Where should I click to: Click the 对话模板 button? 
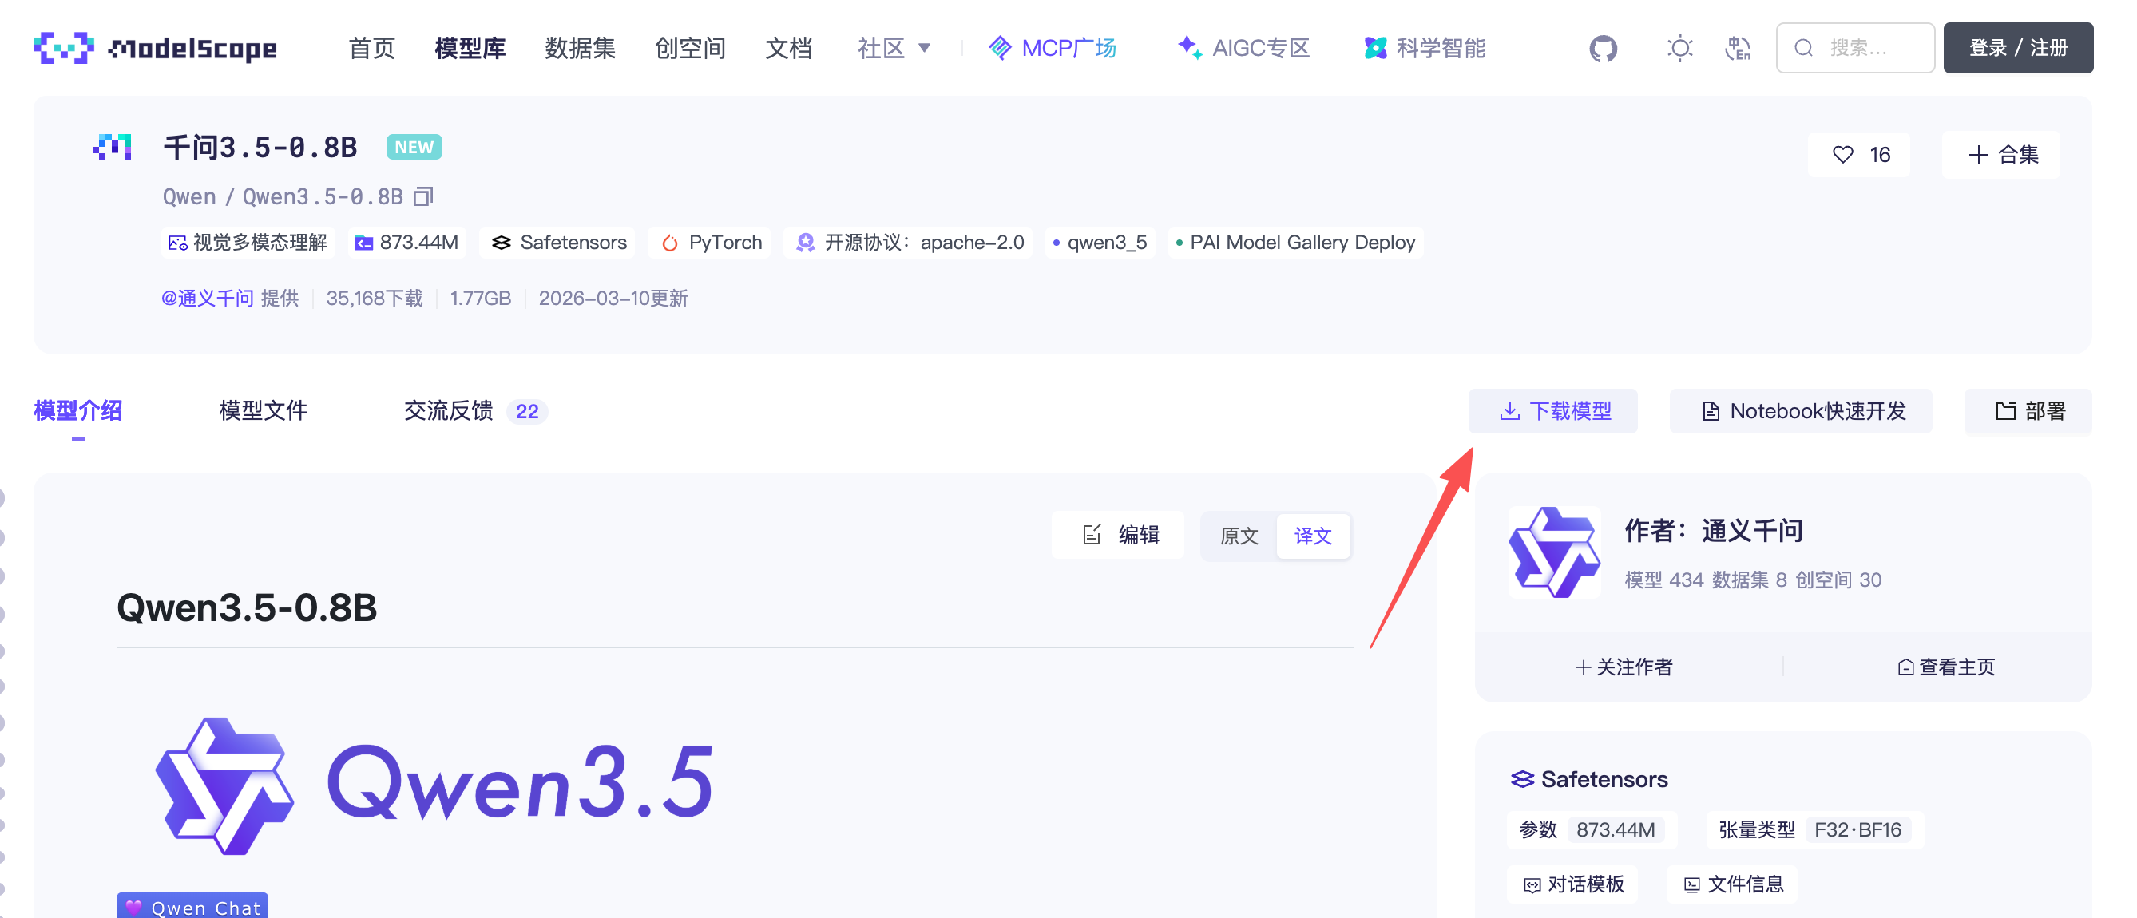coord(1574,884)
